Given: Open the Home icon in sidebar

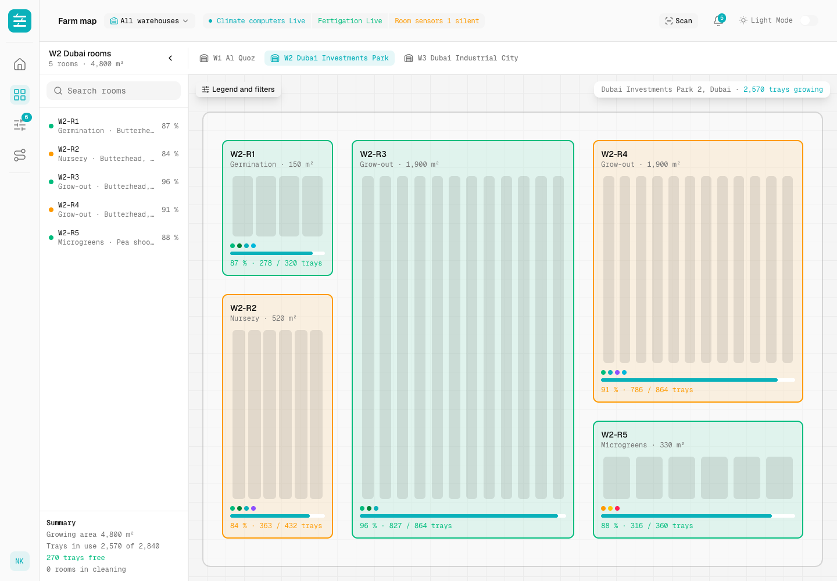Looking at the screenshot, I should click(x=20, y=64).
